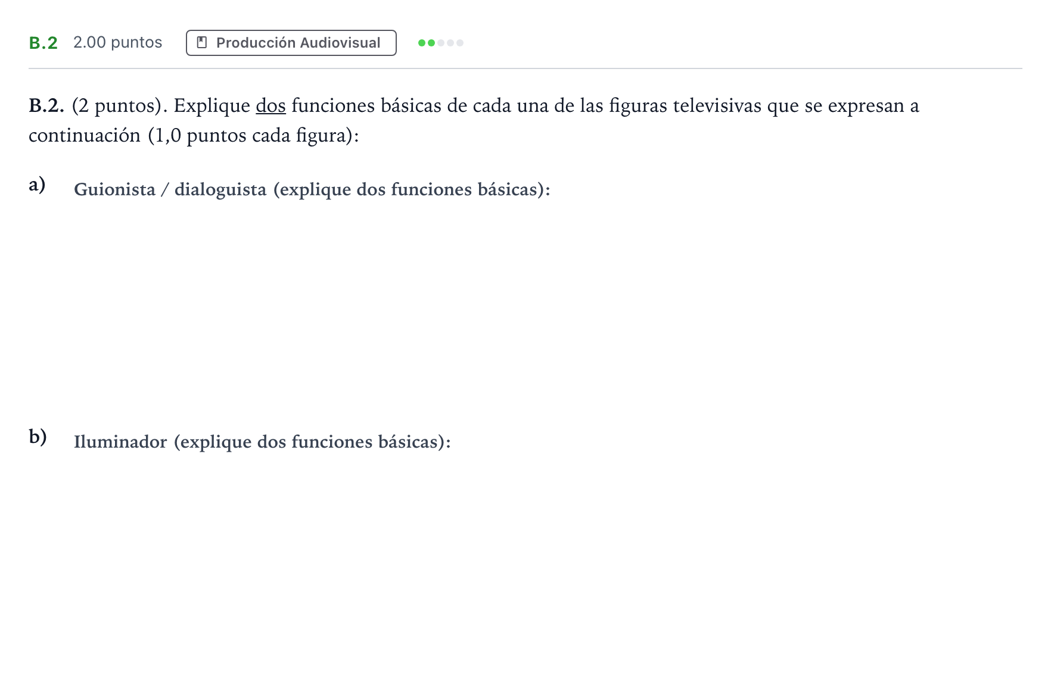The image size is (1051, 687).
Task: Click the 'b)' item marker
Action: (38, 437)
